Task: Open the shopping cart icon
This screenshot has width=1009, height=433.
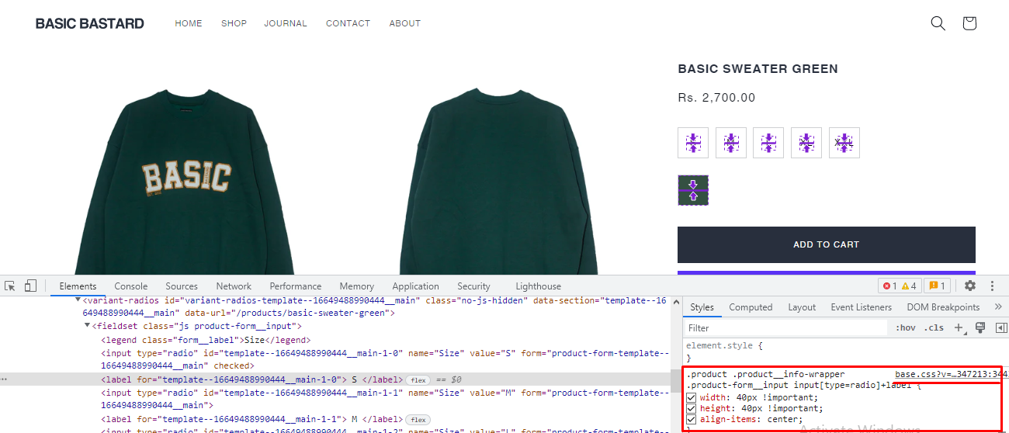Action: pos(969,23)
